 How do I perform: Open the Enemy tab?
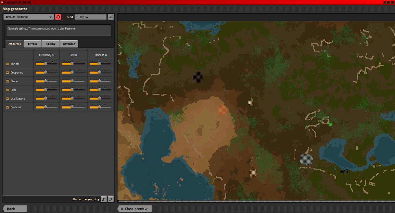tap(51, 44)
